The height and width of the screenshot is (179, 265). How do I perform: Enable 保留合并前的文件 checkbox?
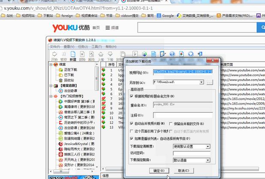click(171, 124)
